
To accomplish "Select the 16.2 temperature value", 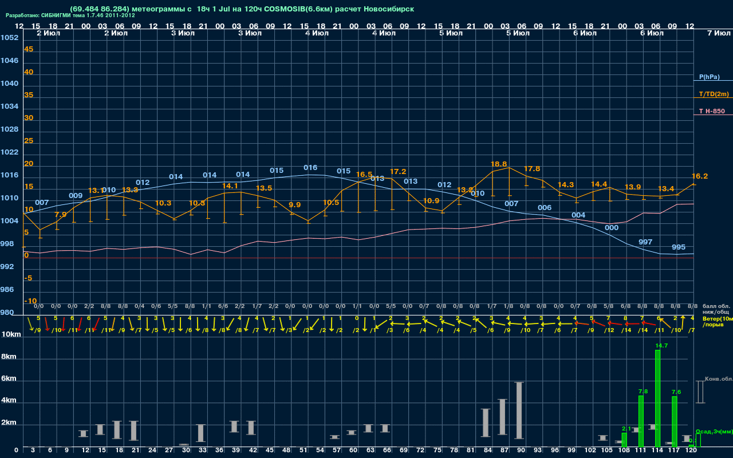I will click(x=700, y=176).
